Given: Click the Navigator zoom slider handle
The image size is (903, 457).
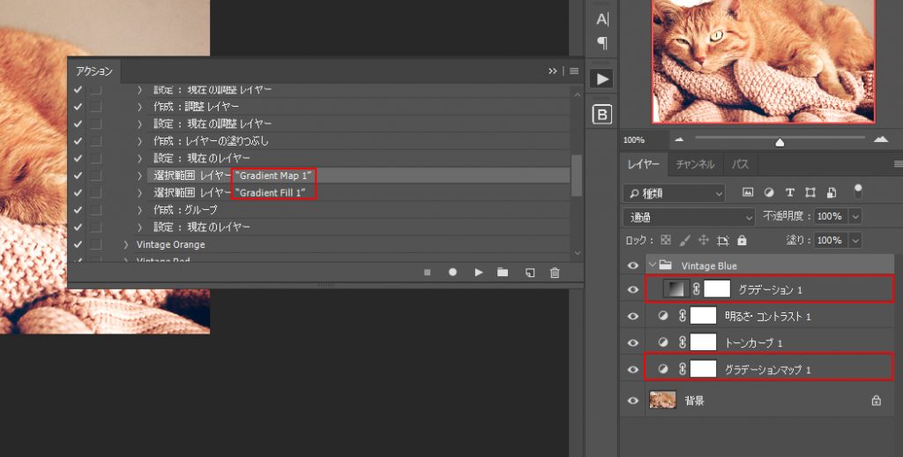Looking at the screenshot, I should tap(780, 142).
